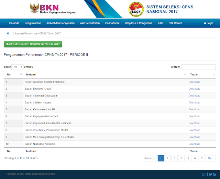The width and height of the screenshot is (220, 179).
Task: Click the 'SISTEM SELEKSI CPNS NASIONAL 2017' title
Action: point(170,9)
